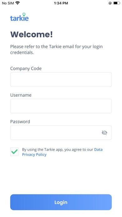Tap the rotation lock icon beside the battery
Screen dimensions: 122x217
[x=110, y=3]
